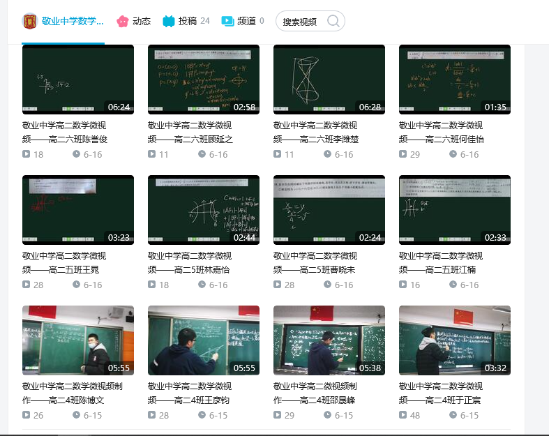
Task: Open the 高二5班林嘉怡 video title
Action: [x=190, y=262]
